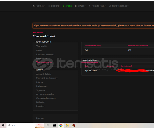Screen dimensions: 154x128
Task: Open the Following list
Action: 41,102
